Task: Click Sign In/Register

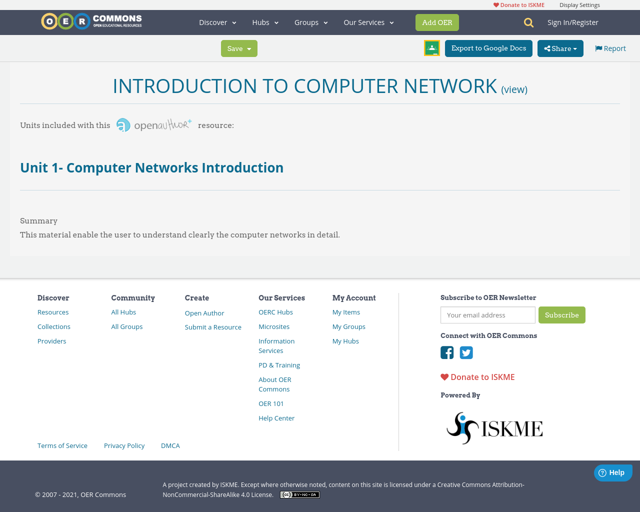Action: (572, 22)
